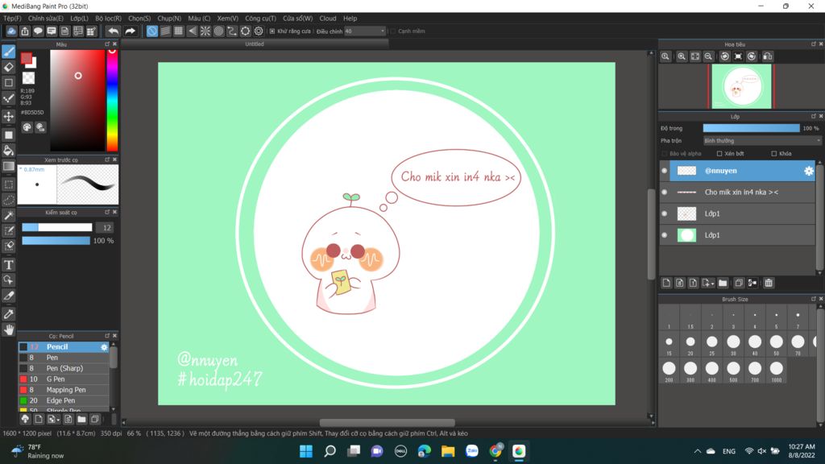Viewport: 825px width, 464px height.
Task: Toggle Khử răng cưa anti-aliasing checkbox
Action: (x=272, y=31)
